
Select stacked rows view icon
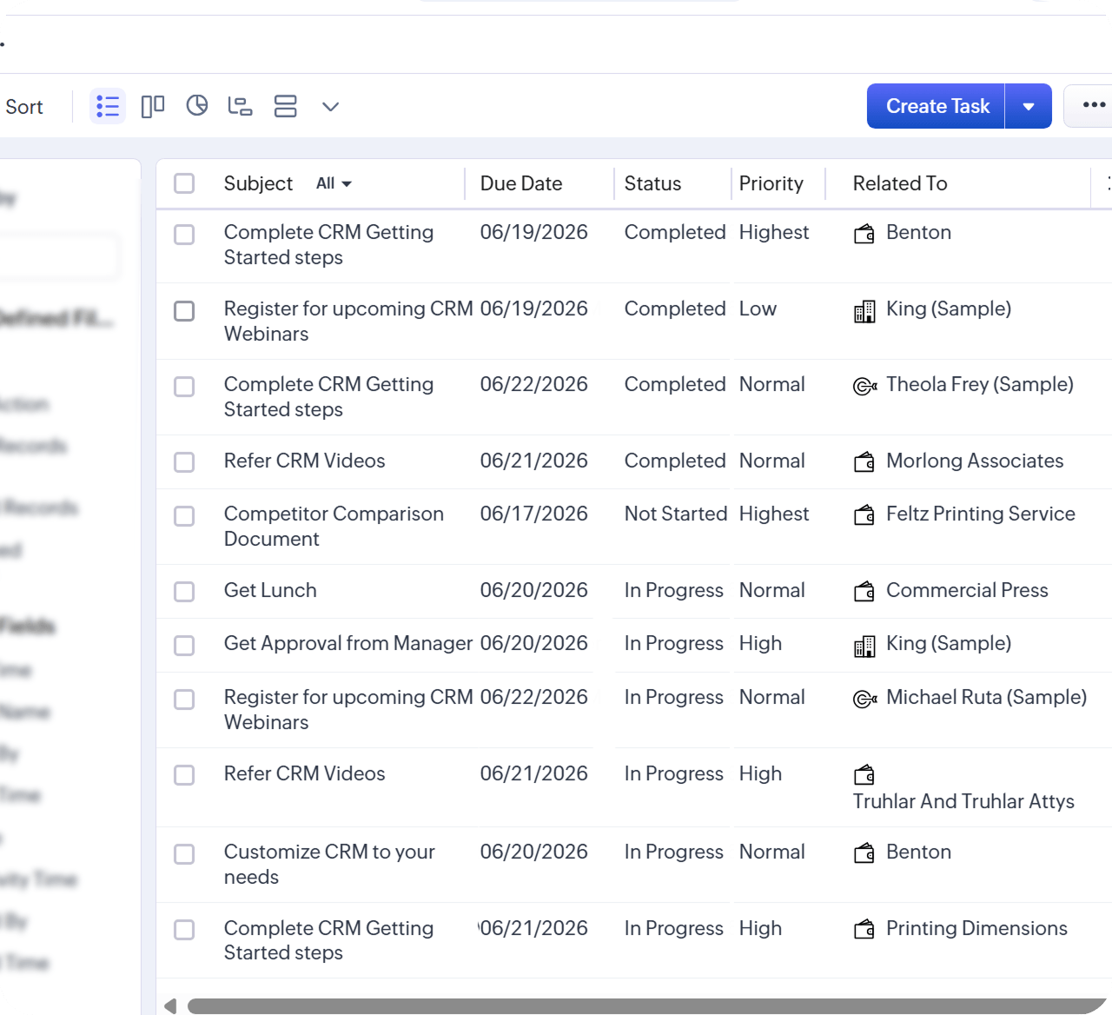click(286, 106)
